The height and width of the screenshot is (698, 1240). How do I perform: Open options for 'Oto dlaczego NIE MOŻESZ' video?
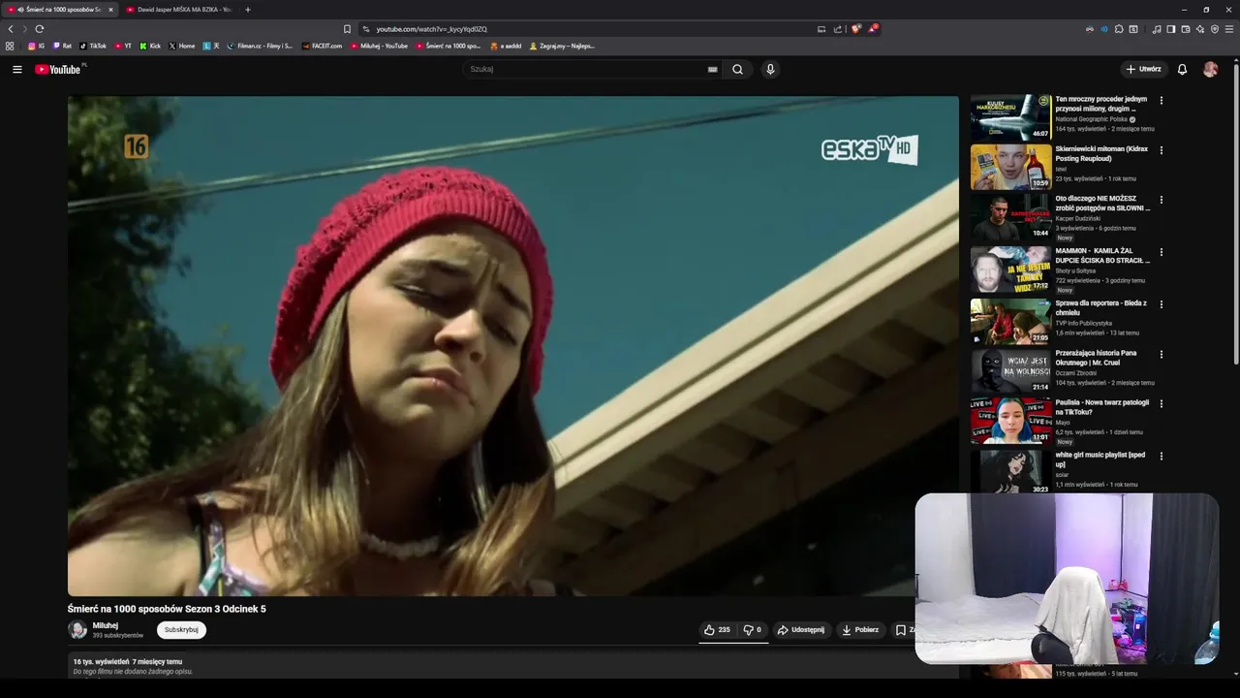[1162, 200]
